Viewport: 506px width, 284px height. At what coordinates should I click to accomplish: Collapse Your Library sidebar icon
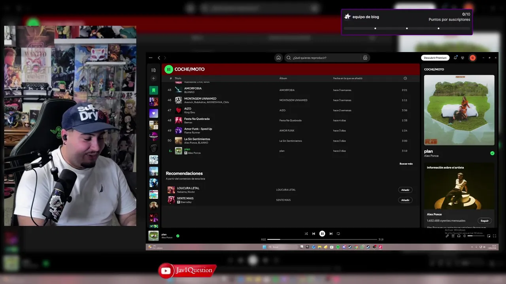click(153, 70)
